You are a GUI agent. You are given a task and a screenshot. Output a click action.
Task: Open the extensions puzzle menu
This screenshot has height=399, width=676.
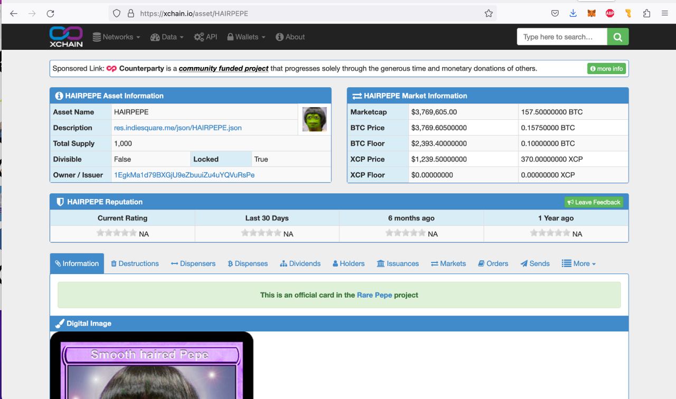pos(646,14)
